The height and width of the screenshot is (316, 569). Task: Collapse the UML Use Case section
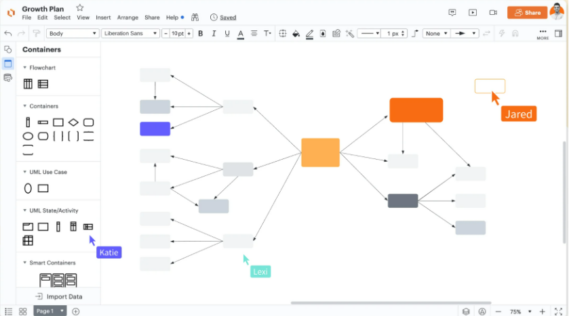(x=24, y=172)
